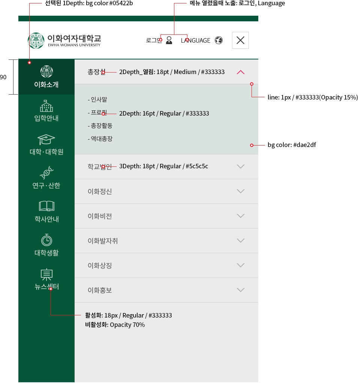Open the 뉴스센터 sidebar menu label
Image resolution: width=358 pixels, height=383 pixels.
[x=46, y=287]
